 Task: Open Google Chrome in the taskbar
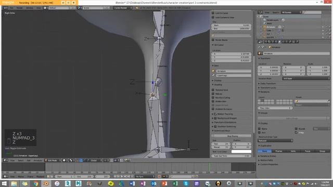35,183
